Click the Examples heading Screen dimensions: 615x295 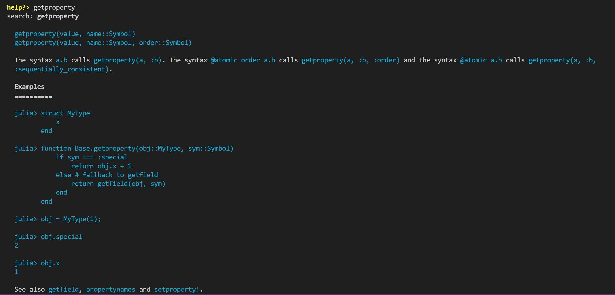[29, 87]
